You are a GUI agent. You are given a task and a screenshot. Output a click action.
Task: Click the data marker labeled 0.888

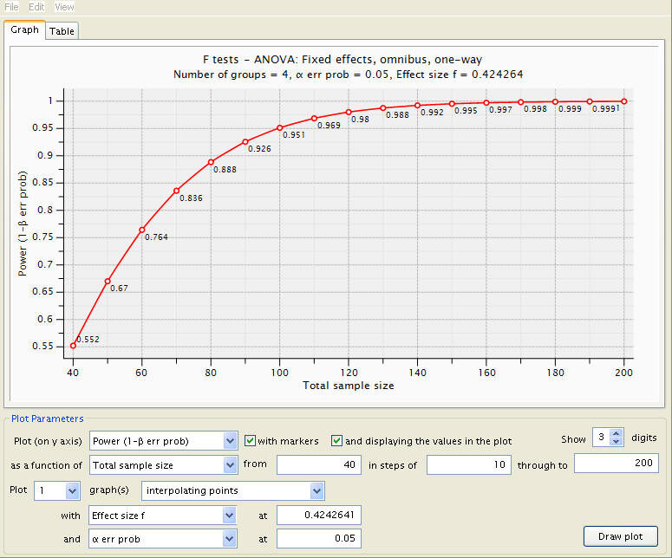pyautogui.click(x=211, y=162)
